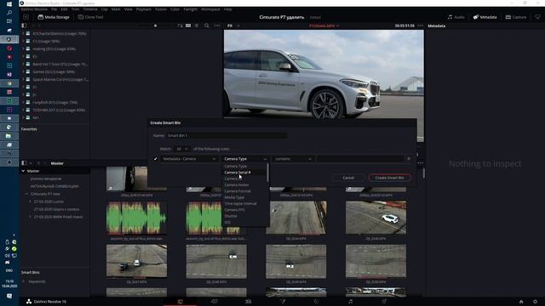Open the sort order icon in media storage

click(x=180, y=25)
